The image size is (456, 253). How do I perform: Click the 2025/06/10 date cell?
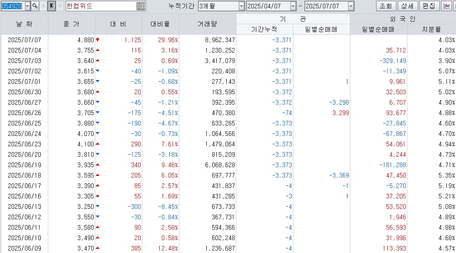coord(25,238)
